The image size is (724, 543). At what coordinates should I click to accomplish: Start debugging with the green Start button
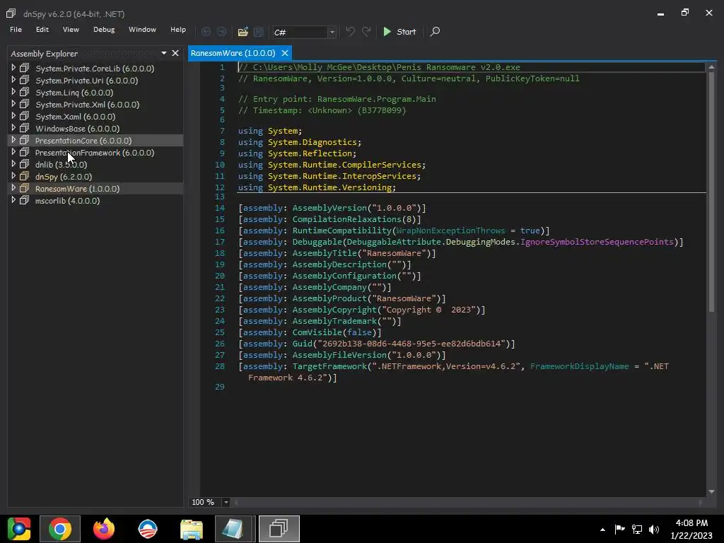point(399,31)
